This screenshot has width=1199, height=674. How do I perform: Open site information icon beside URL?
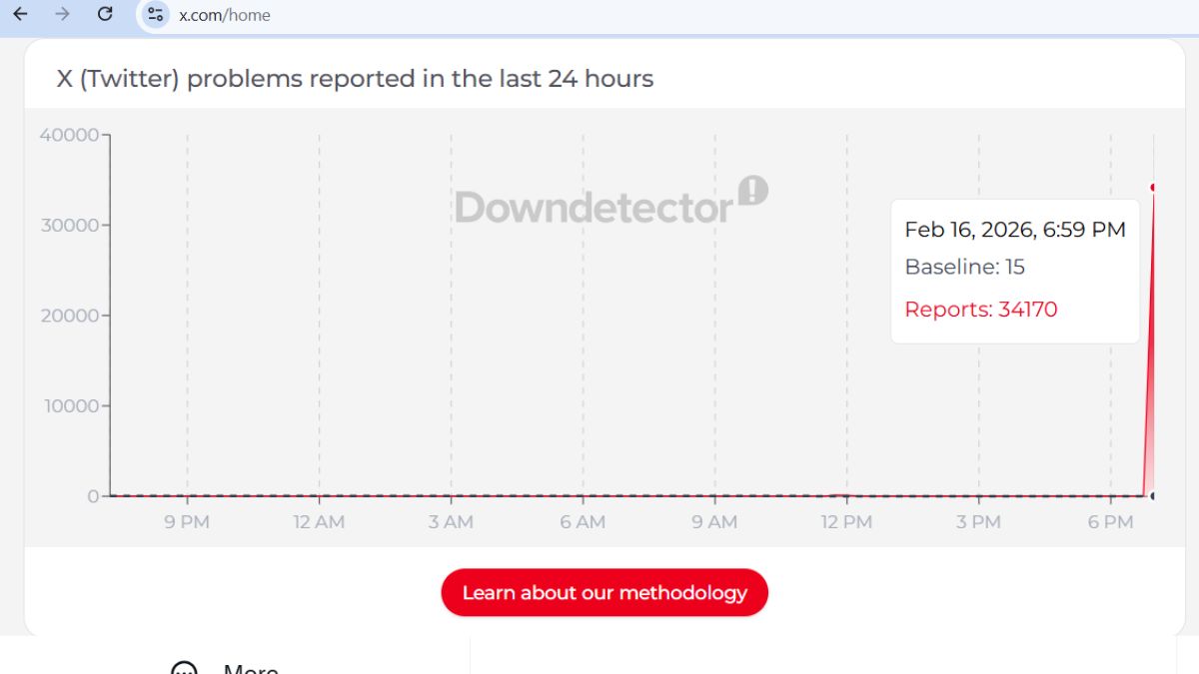(x=155, y=15)
